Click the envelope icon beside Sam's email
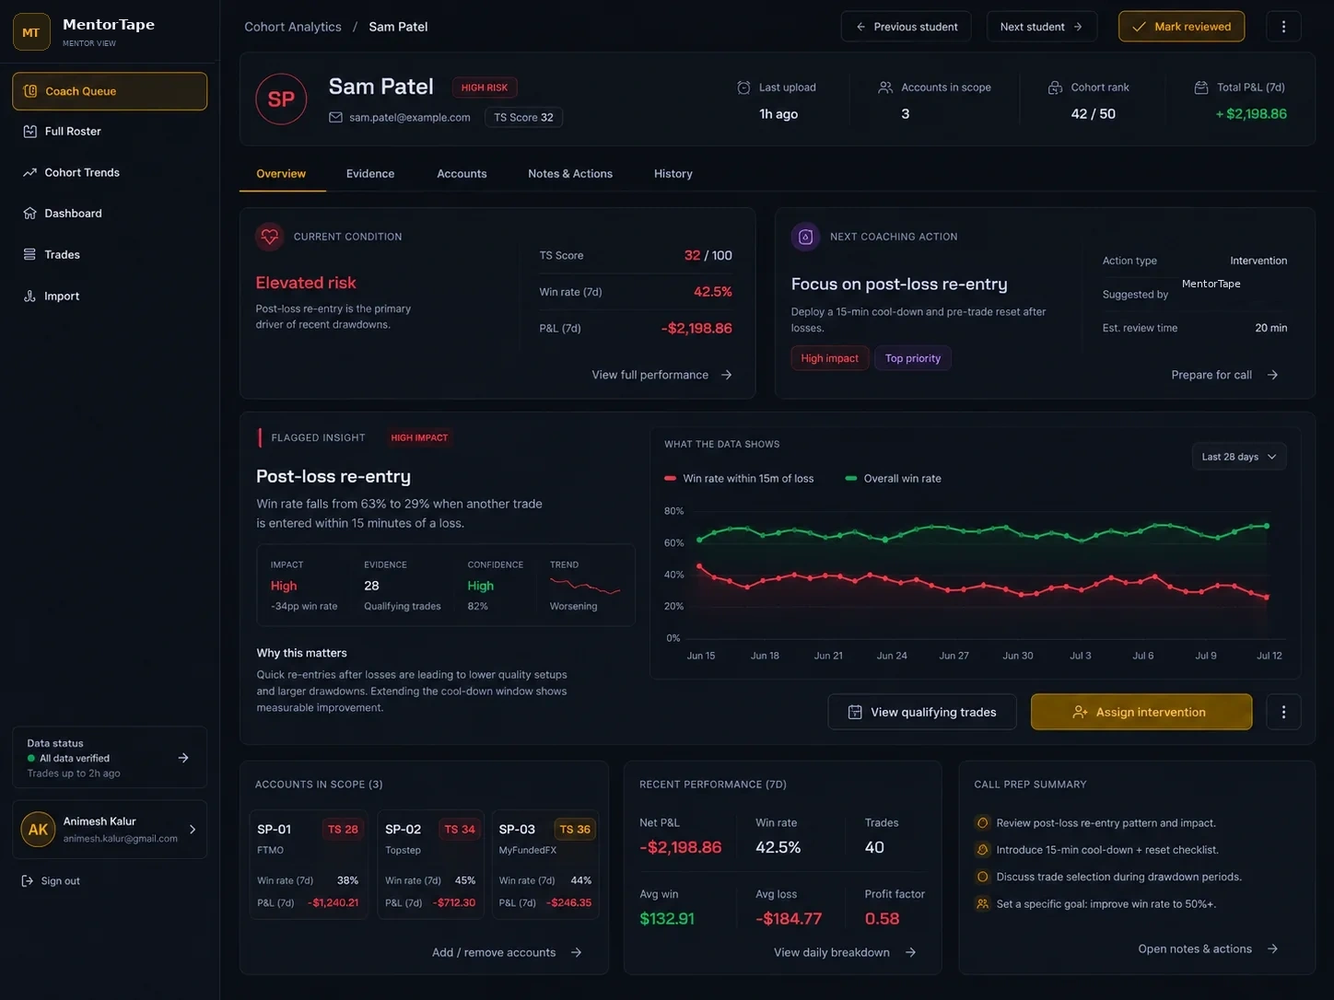The width and height of the screenshot is (1334, 1000). click(335, 117)
